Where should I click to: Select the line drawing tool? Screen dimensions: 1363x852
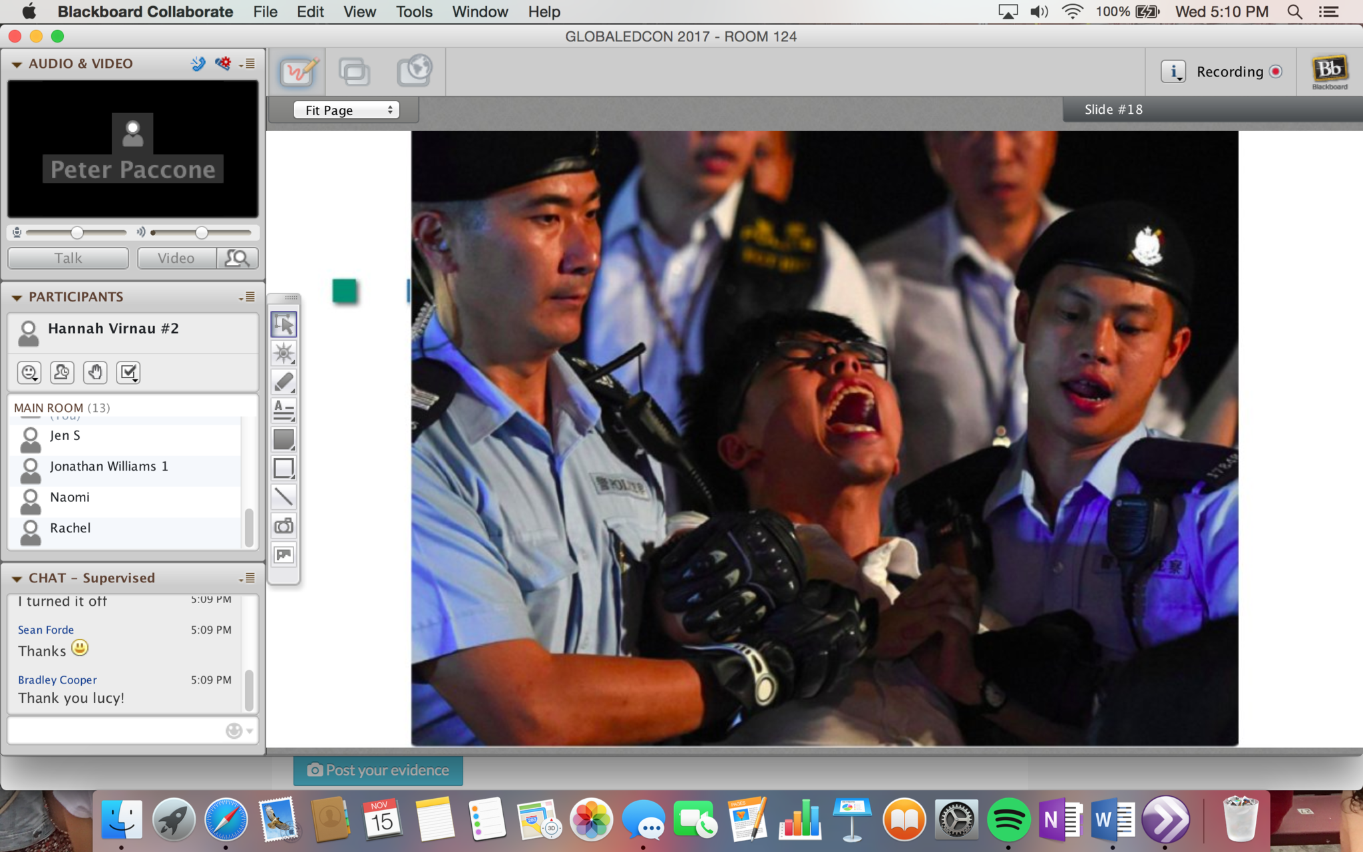[284, 497]
